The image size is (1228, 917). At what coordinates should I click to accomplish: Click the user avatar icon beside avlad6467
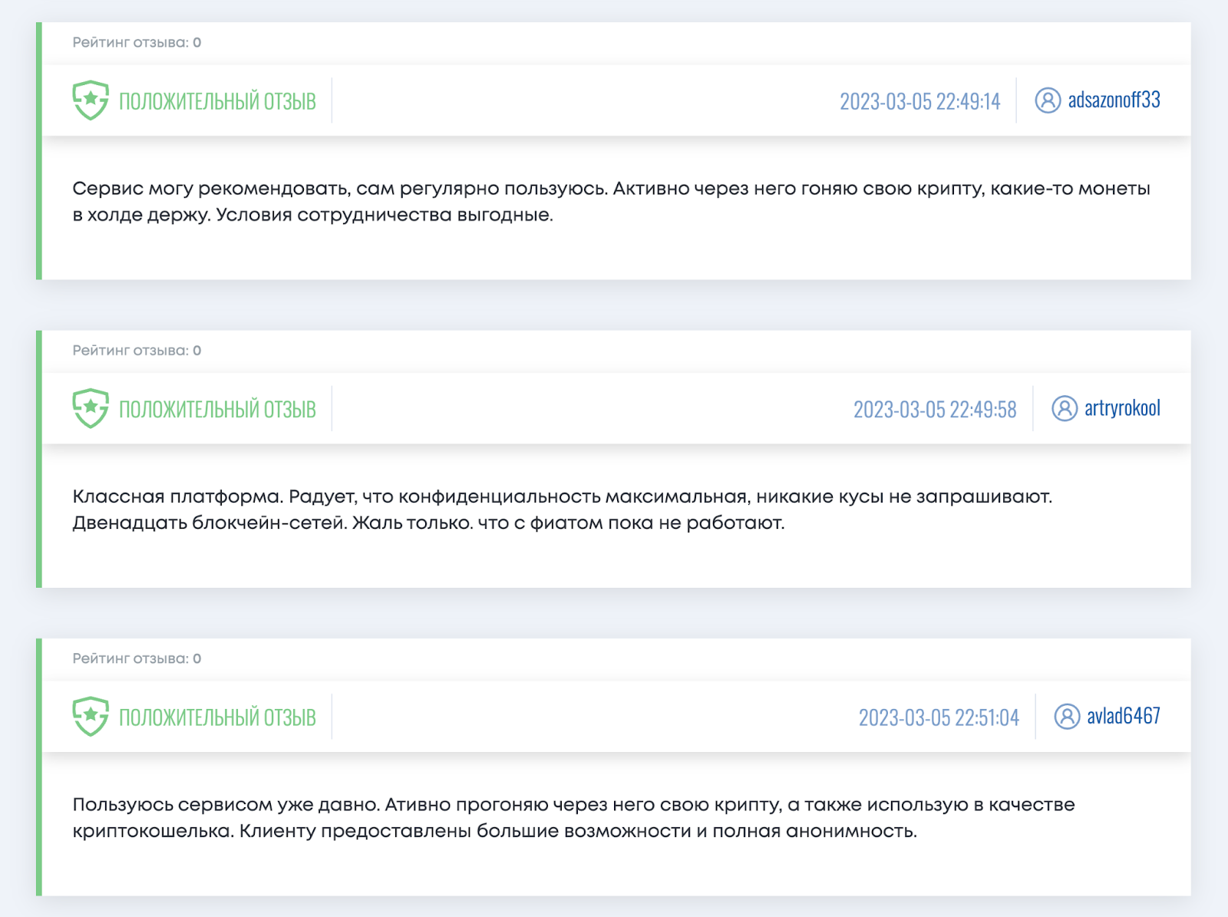[1067, 717]
